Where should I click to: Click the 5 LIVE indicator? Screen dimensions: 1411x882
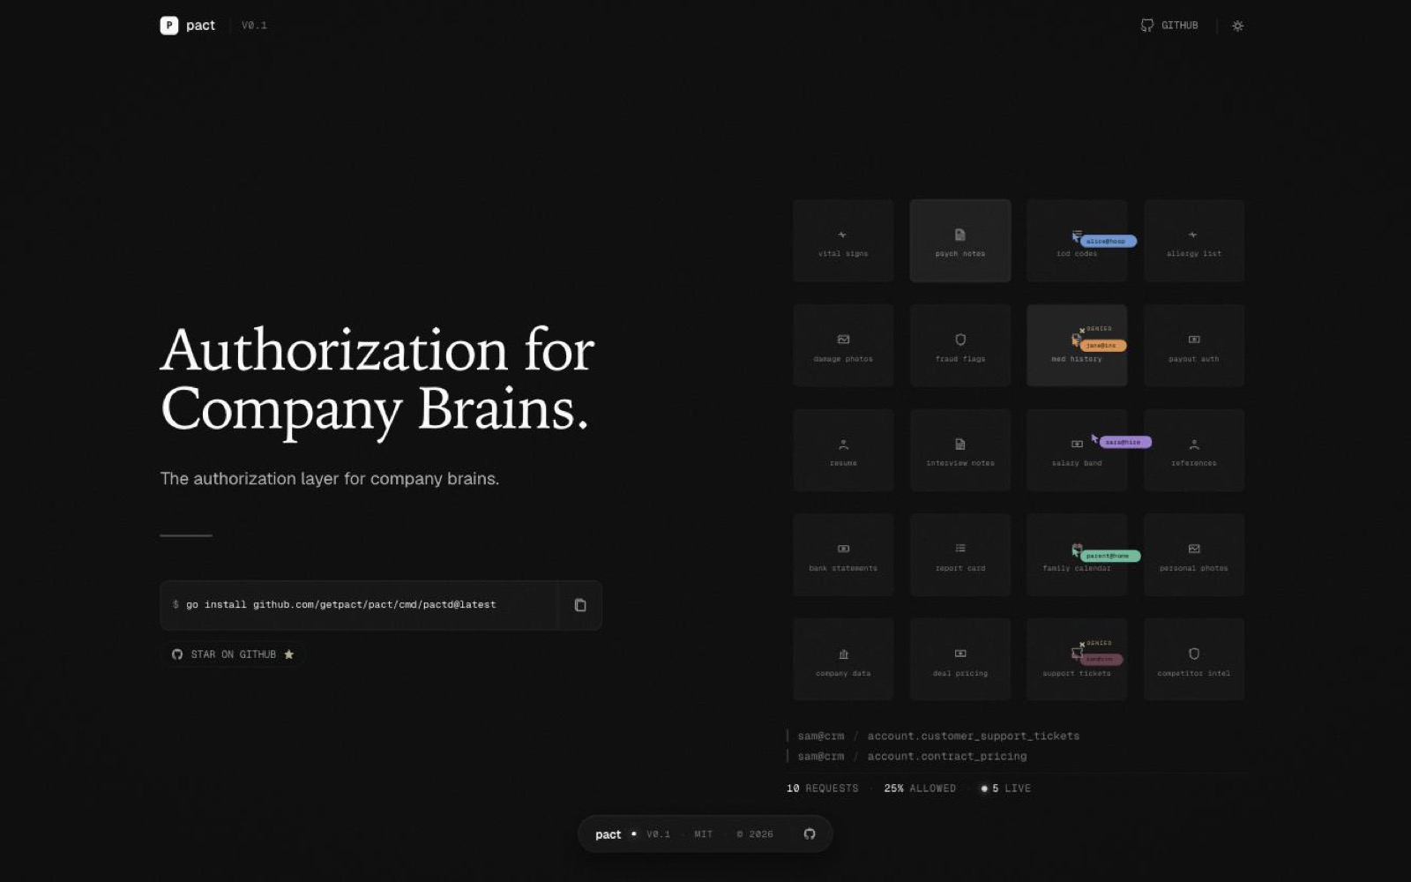point(1006,789)
